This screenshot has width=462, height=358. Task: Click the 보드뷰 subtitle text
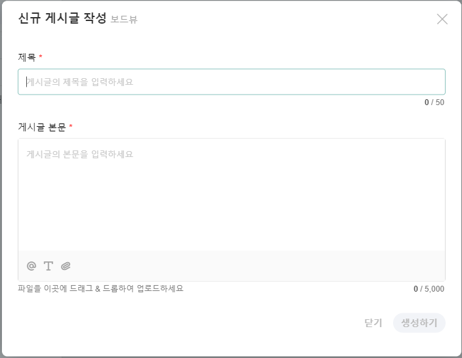pyautogui.click(x=124, y=20)
